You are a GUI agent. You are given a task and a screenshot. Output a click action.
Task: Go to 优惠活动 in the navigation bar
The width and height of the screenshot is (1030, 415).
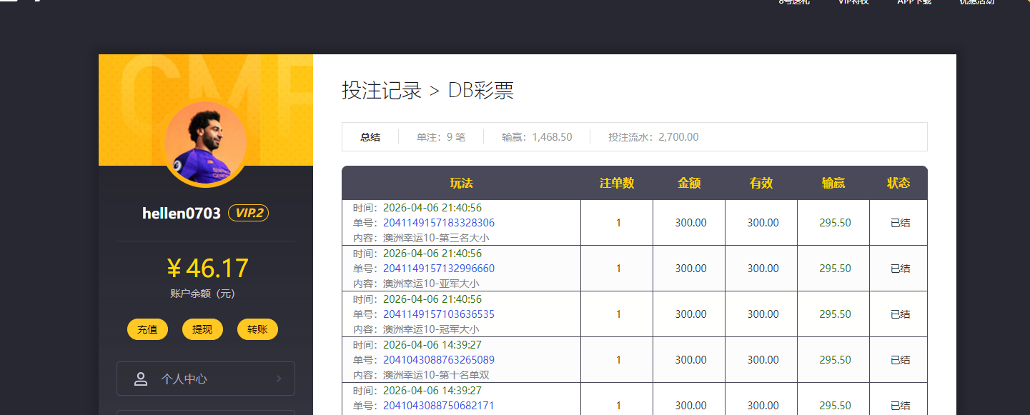pos(976,2)
